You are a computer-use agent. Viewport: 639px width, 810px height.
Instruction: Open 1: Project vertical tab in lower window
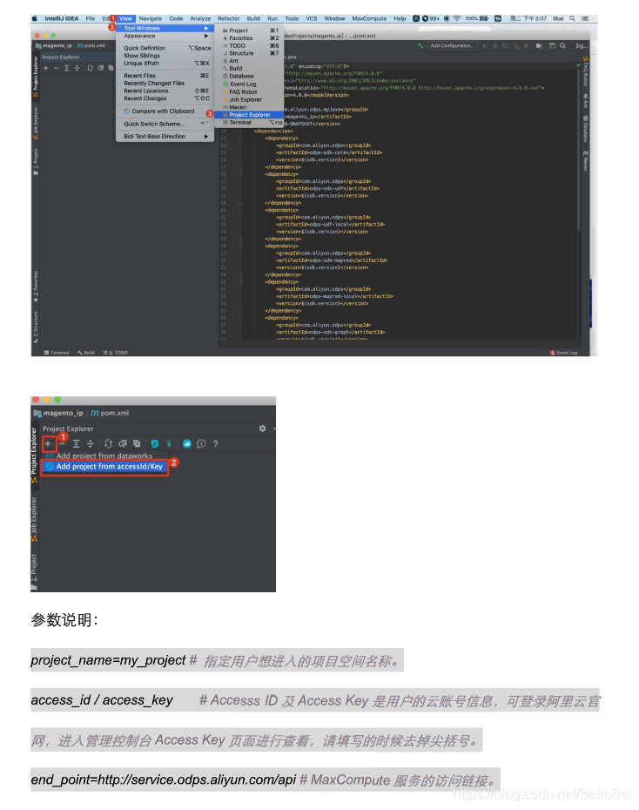34,571
